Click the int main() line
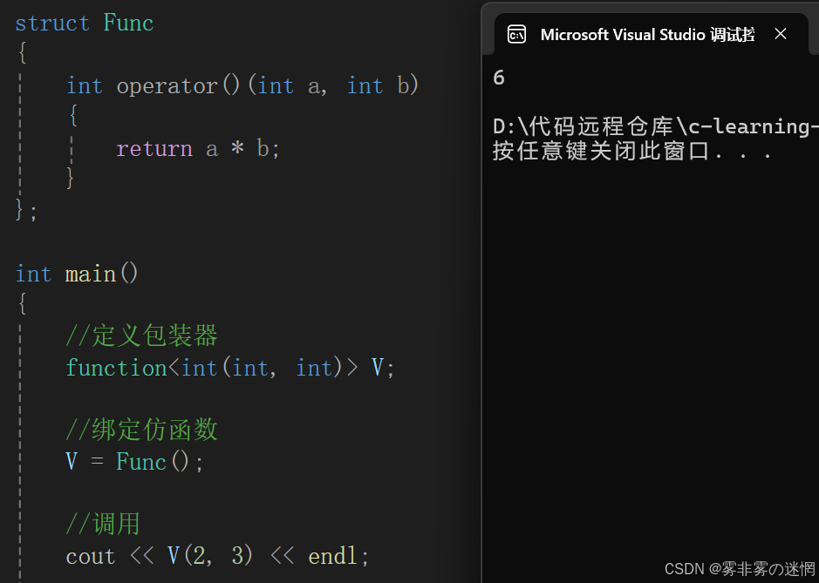Image resolution: width=819 pixels, height=583 pixels. (x=76, y=274)
